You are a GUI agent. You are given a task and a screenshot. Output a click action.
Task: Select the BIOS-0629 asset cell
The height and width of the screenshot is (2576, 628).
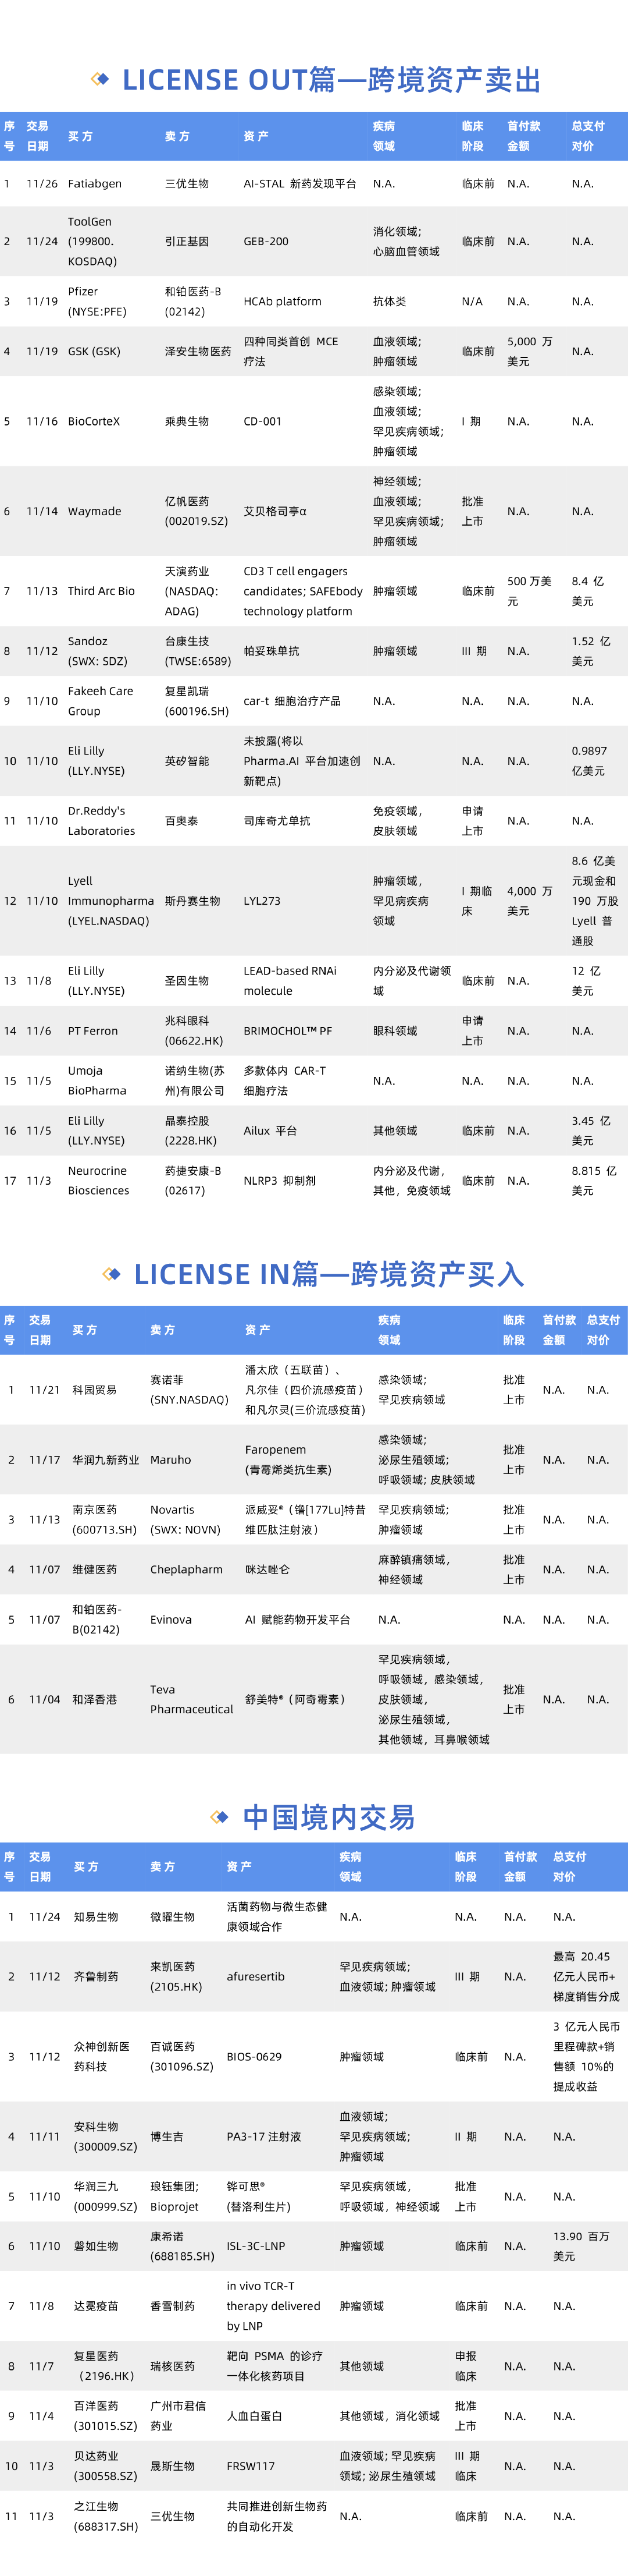[254, 2056]
